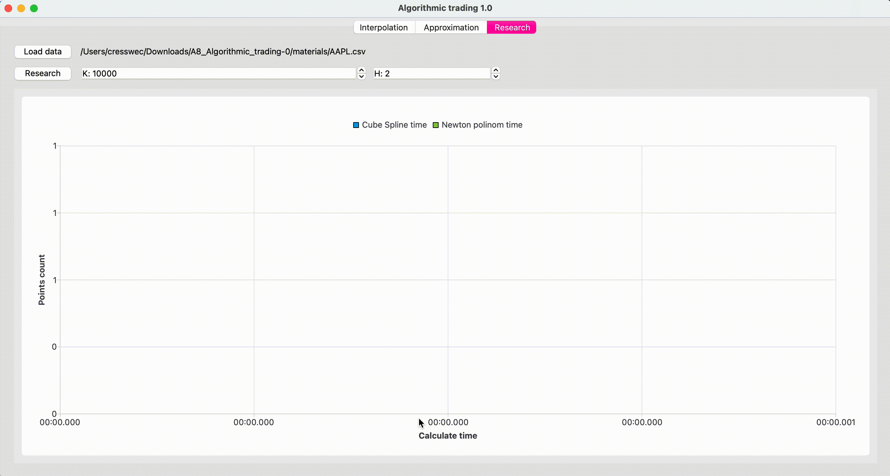This screenshot has width=890, height=476.
Task: Click the Research button to run
Action: click(43, 73)
